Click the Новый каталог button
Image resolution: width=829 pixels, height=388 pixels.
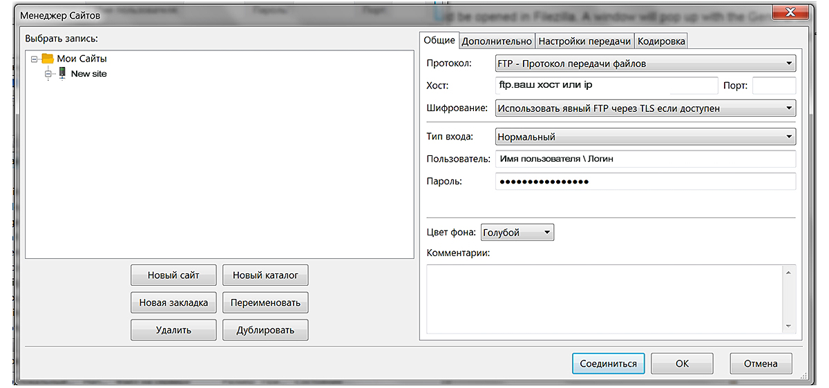click(265, 275)
